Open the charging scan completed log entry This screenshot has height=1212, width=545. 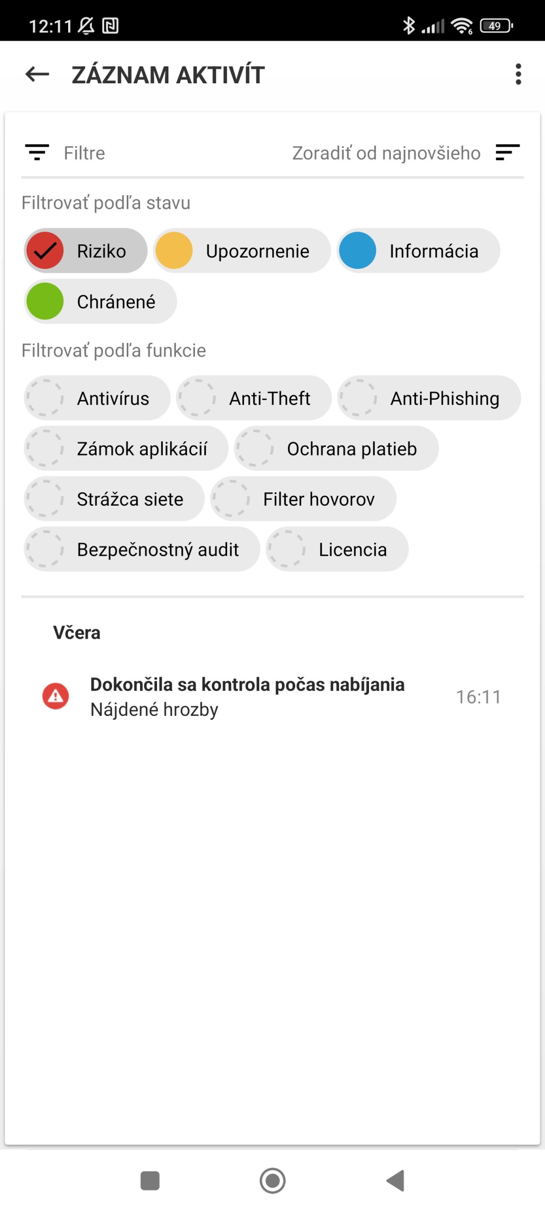pos(247,696)
